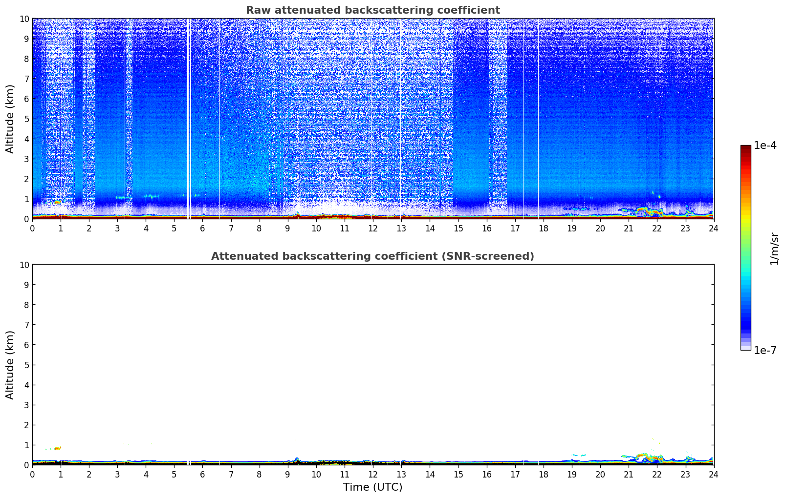This screenshot has width=785, height=498.
Task: Click the '10' altitude tick of the top plot
Action: pyautogui.click(x=23, y=19)
